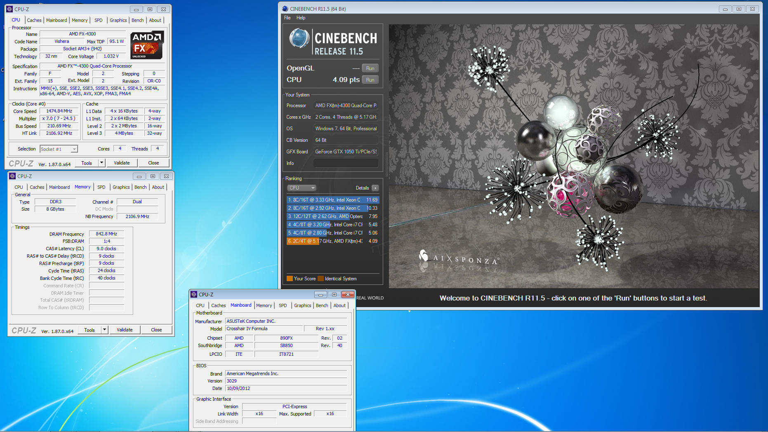This screenshot has height=432, width=768.
Task: Switch to Memory tab in top CPU-Z window
Action: coord(80,20)
